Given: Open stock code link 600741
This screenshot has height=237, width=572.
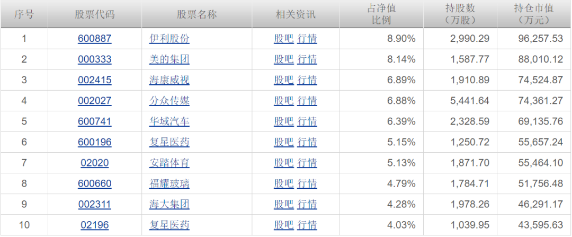Looking at the screenshot, I should (x=94, y=121).
